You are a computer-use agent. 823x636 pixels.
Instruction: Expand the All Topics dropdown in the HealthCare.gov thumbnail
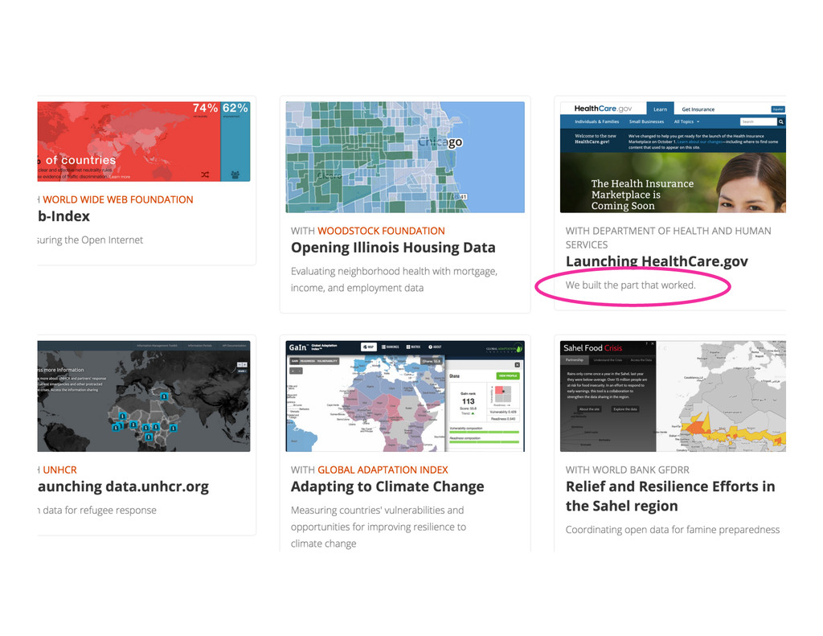click(686, 121)
